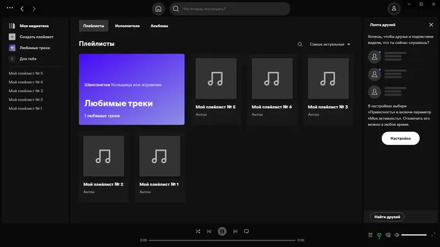Skip to the previous track
The image size is (440, 247).
209,231
